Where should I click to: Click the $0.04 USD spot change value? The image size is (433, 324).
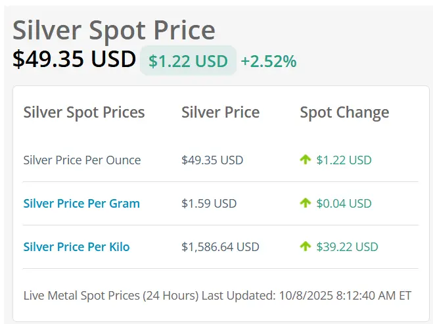point(344,203)
